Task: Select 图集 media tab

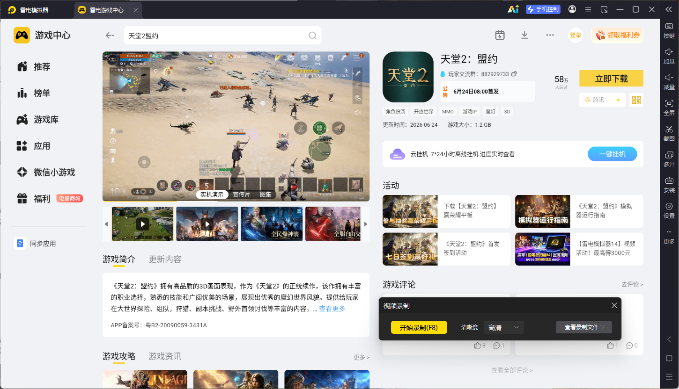Action: coord(266,194)
